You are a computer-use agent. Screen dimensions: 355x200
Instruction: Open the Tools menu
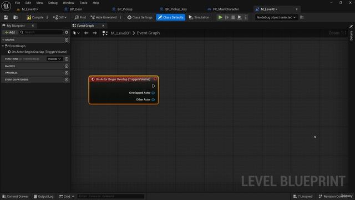point(83,3)
